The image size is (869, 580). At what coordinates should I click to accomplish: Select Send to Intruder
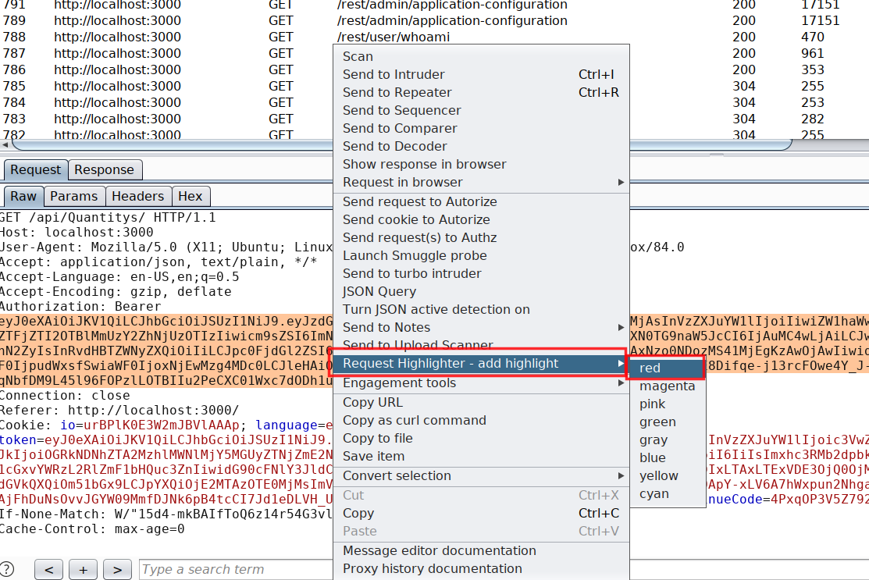point(481,74)
